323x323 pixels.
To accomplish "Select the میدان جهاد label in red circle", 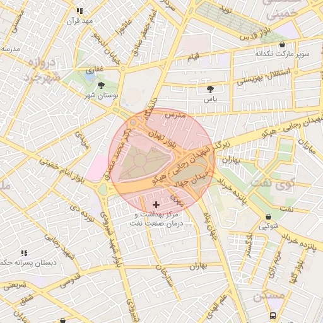I will (191, 179).
